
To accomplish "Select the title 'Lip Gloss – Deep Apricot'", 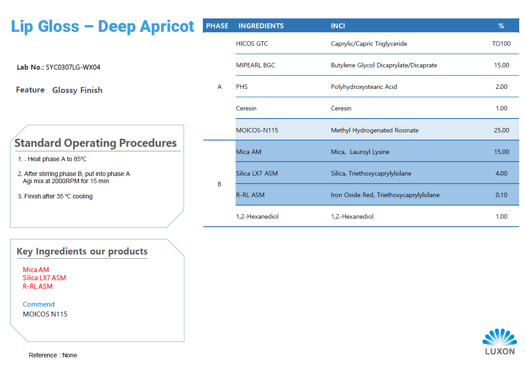I will pos(102,26).
